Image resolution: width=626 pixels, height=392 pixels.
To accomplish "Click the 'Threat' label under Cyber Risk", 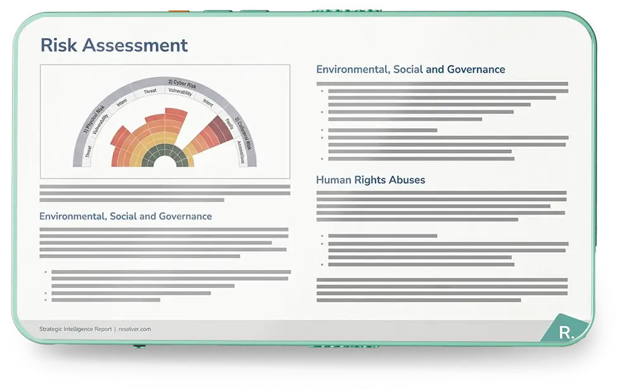I will (x=150, y=91).
